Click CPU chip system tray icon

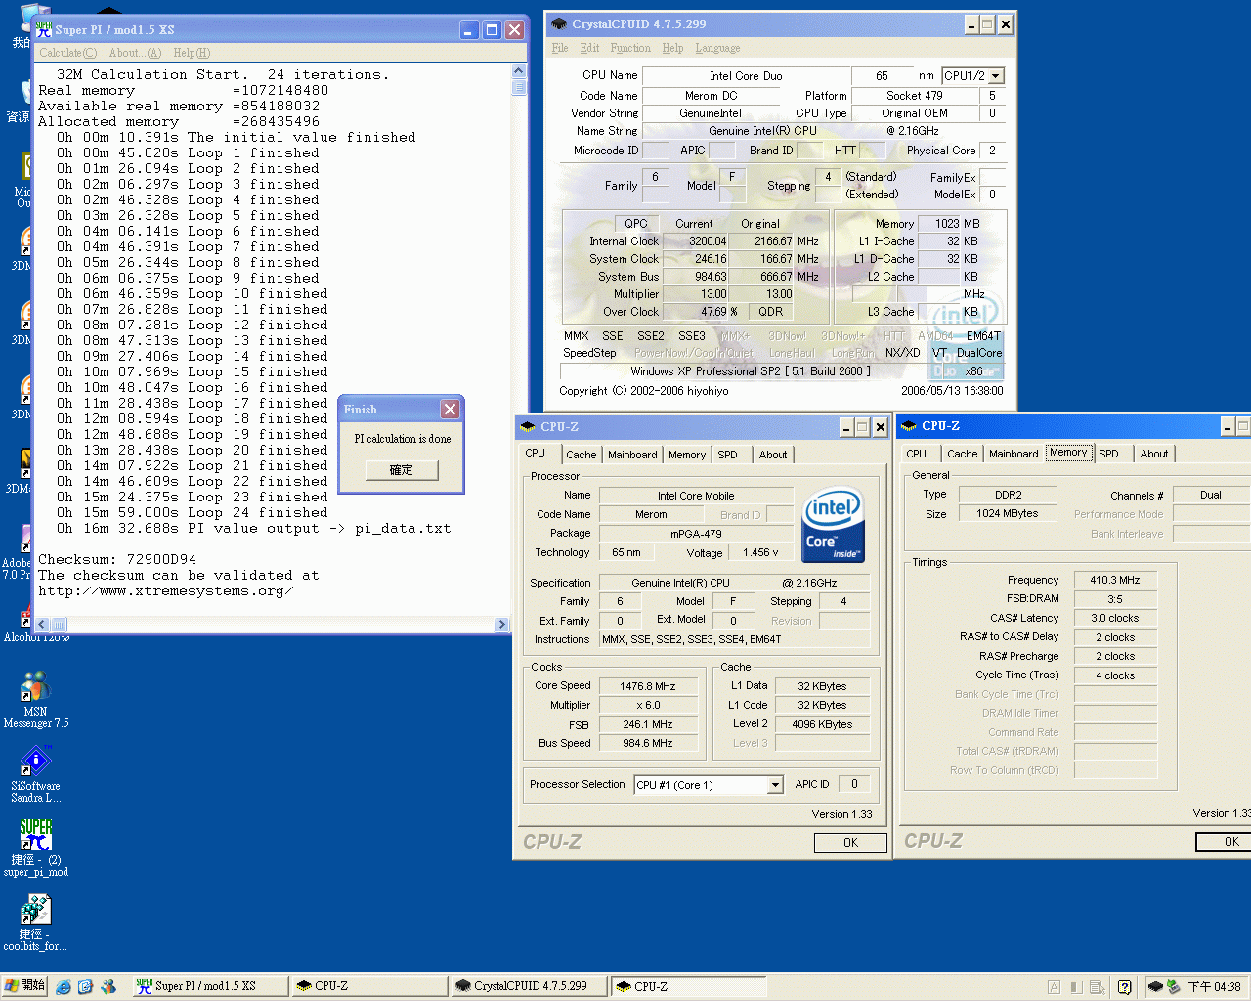(1155, 987)
